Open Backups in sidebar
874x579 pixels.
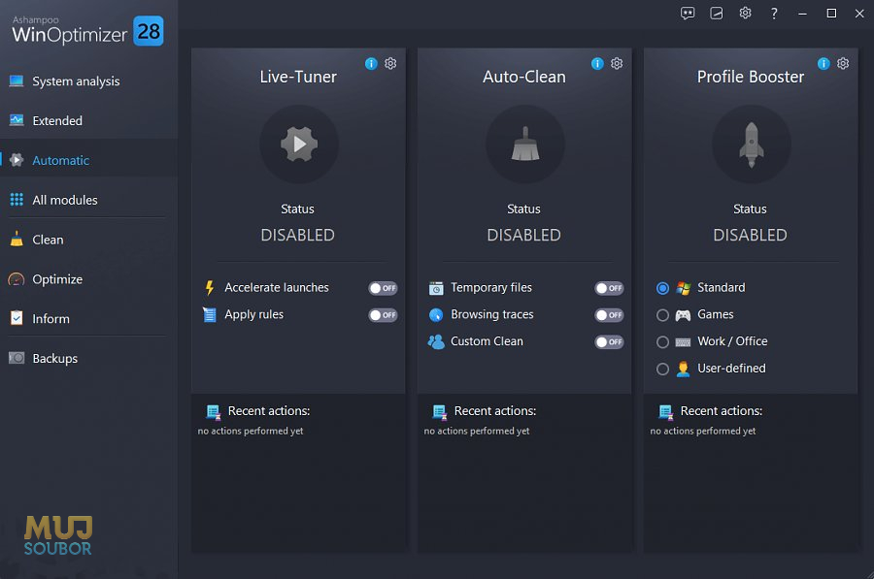tap(88, 358)
